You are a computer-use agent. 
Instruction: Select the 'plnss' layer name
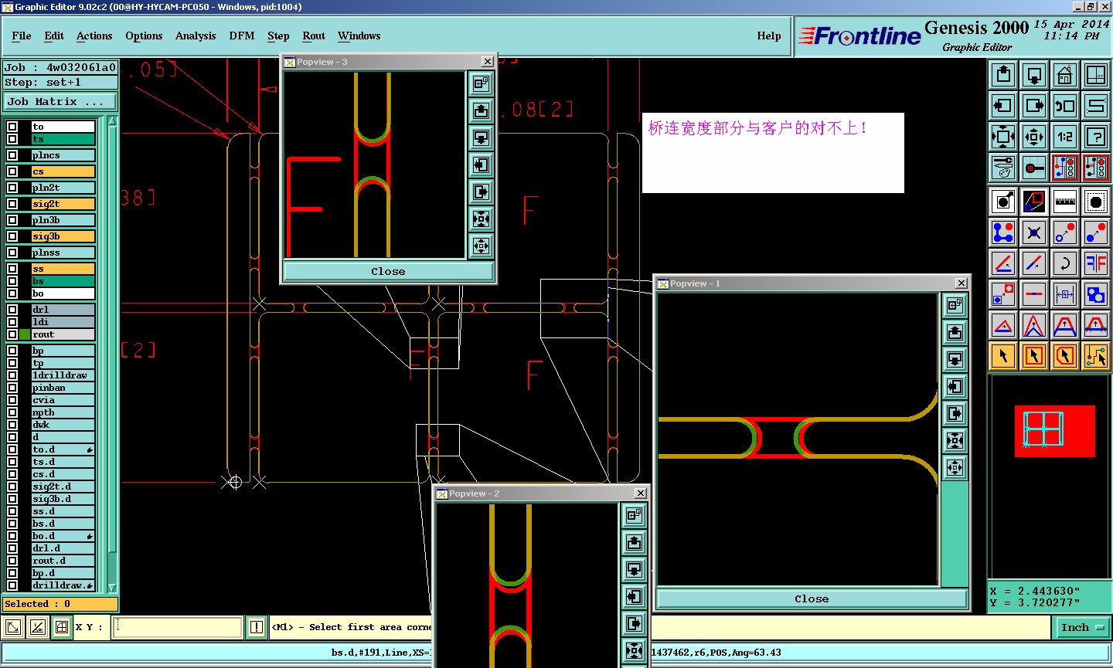[63, 253]
